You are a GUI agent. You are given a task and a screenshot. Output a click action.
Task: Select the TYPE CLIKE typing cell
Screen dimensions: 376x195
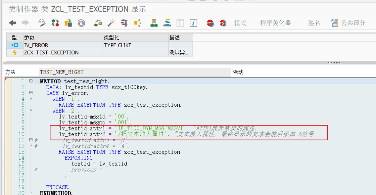point(135,45)
